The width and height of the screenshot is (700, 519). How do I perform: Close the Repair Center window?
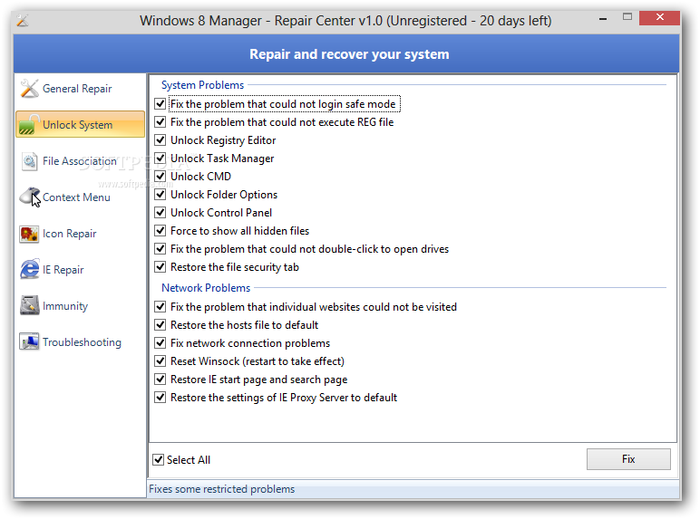659,18
